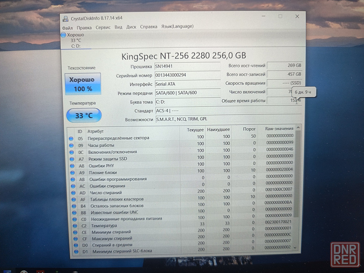Click status icon for Число стираний row
This screenshot has height=273, width=364.
click(x=73, y=193)
